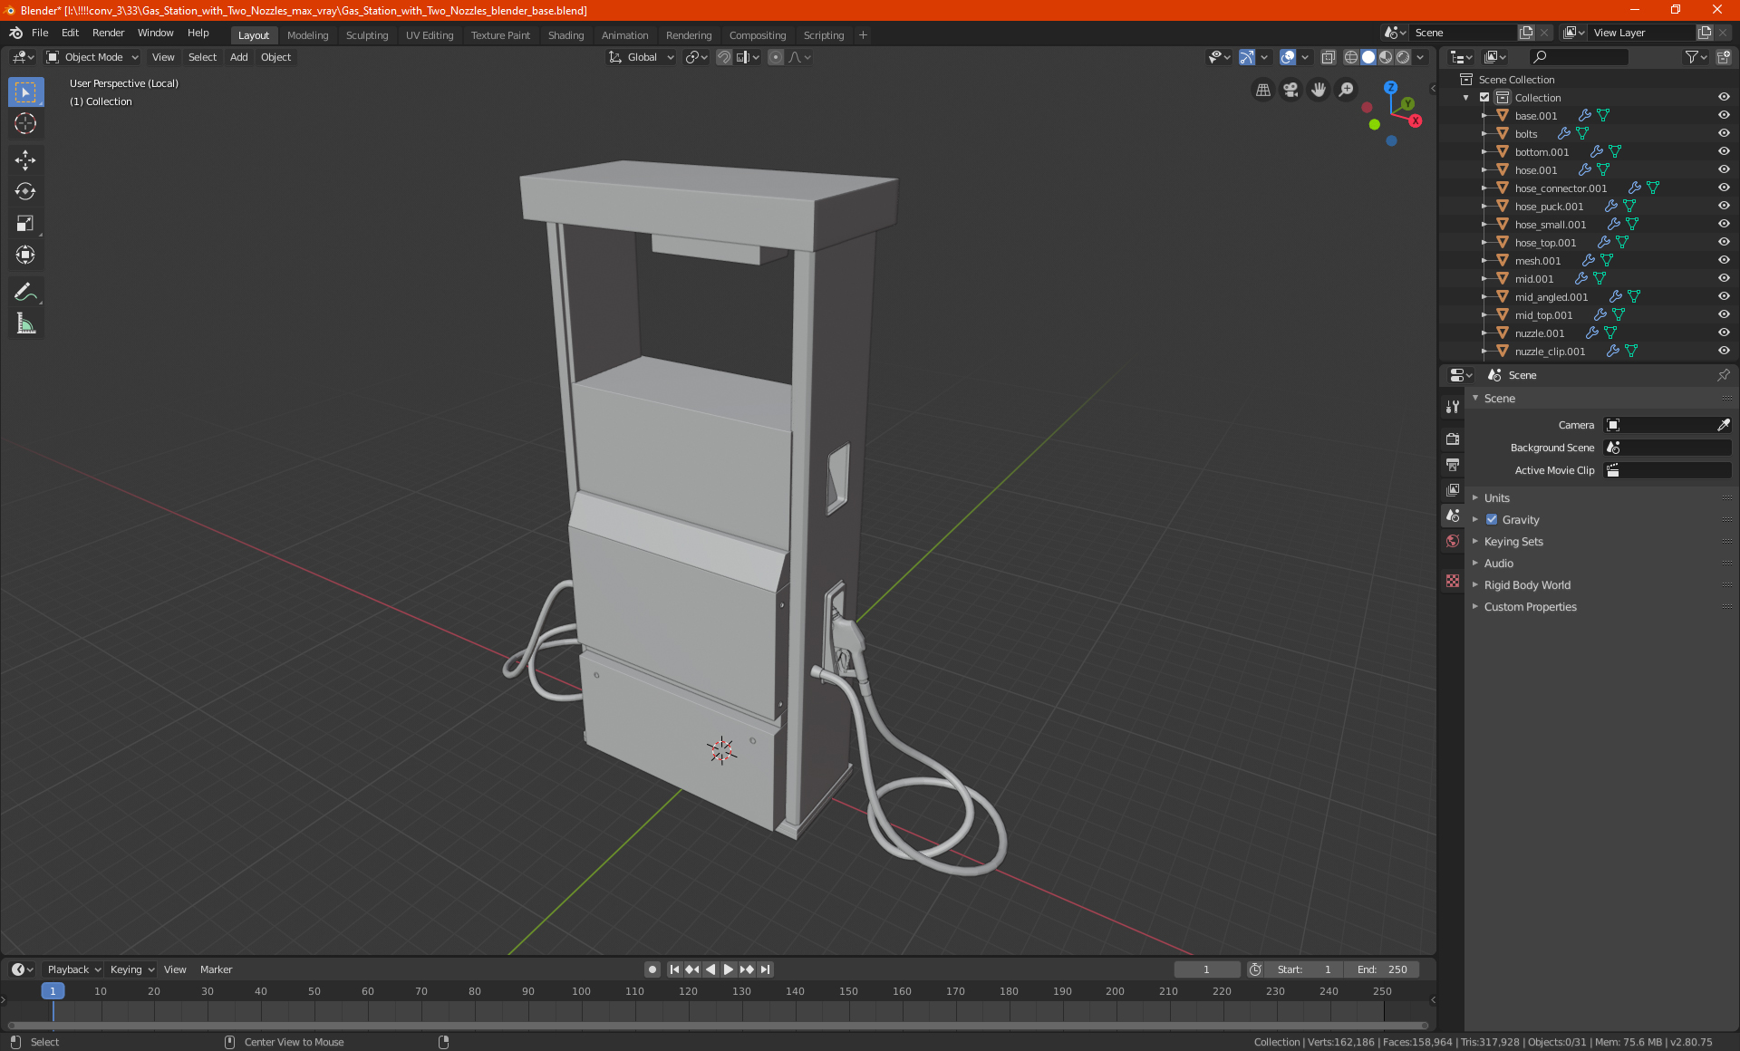Uncheck the Collection checkbox in outliner
Screen dimensions: 1740x1051
1484,97
